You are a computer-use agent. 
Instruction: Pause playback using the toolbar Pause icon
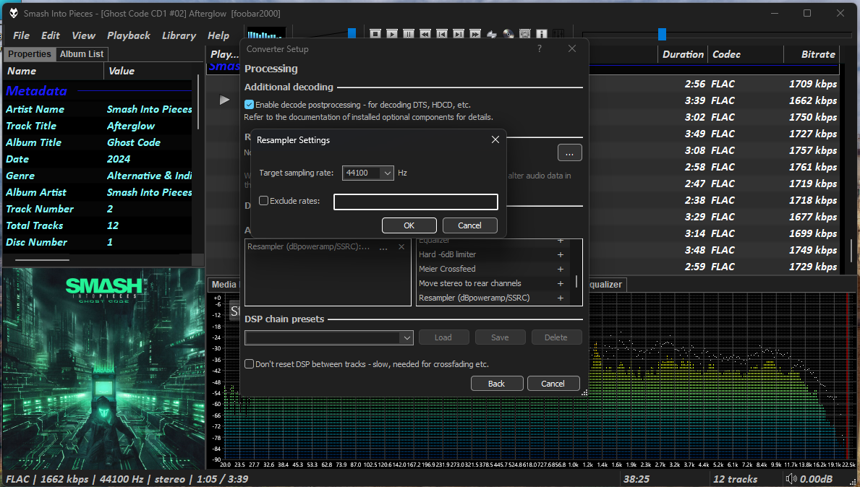tap(409, 34)
